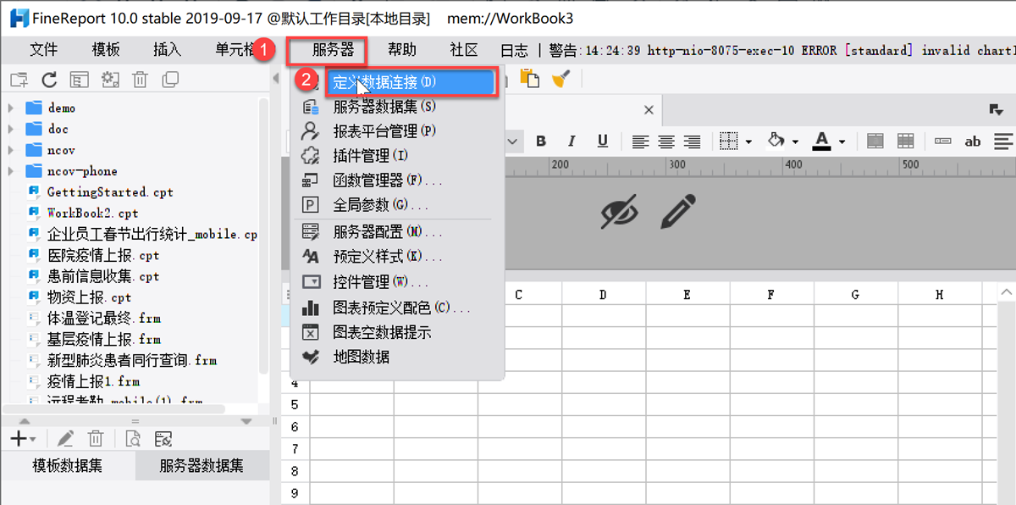This screenshot has width=1016, height=505.
Task: Select 基层疫情上报.frm file
Action: 103,340
